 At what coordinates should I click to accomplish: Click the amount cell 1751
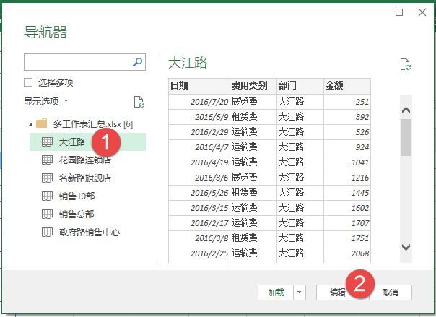click(347, 238)
